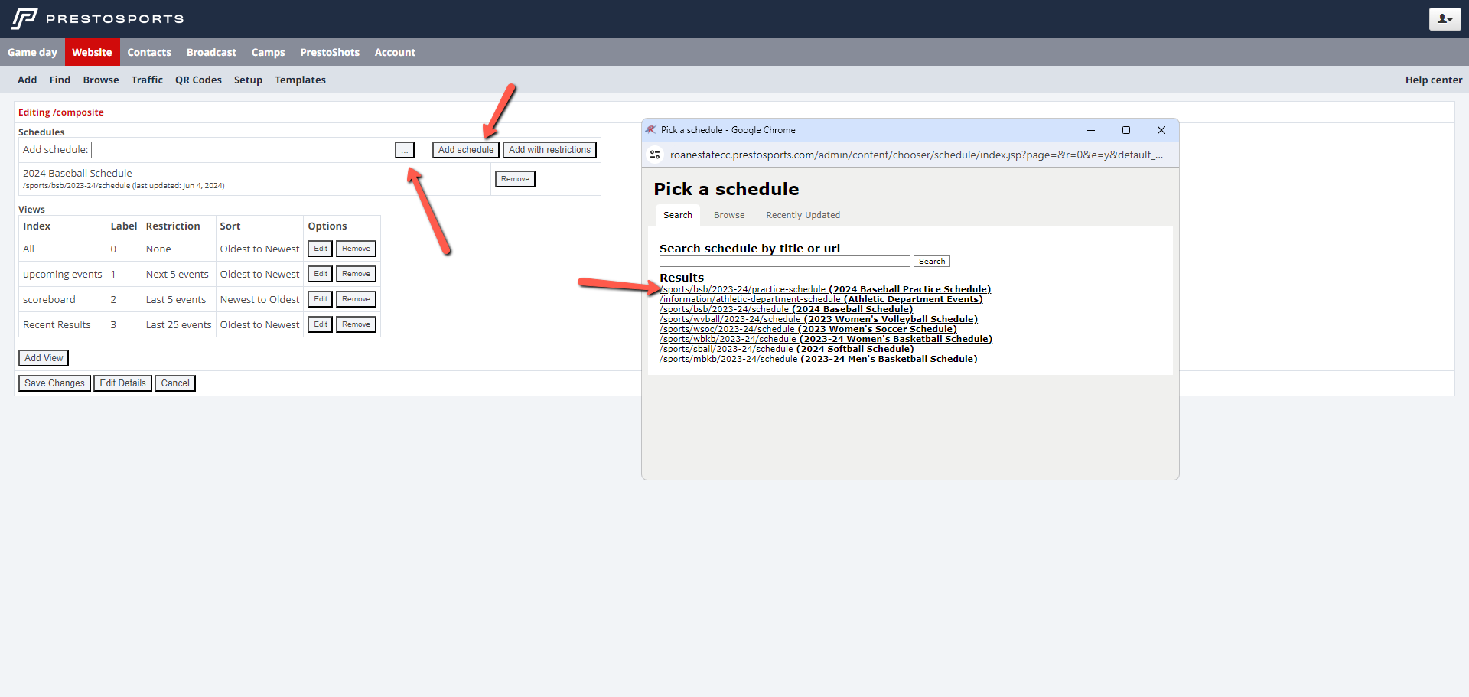Minimize the Pick a schedule window
The image size is (1469, 697).
pos(1091,130)
